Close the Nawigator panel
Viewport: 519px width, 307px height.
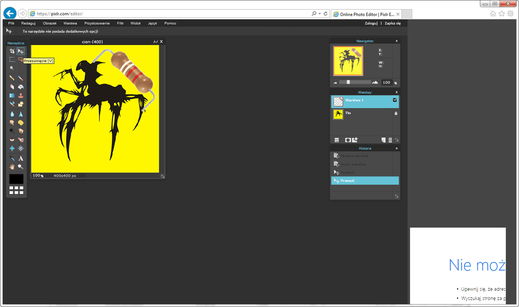coord(397,41)
